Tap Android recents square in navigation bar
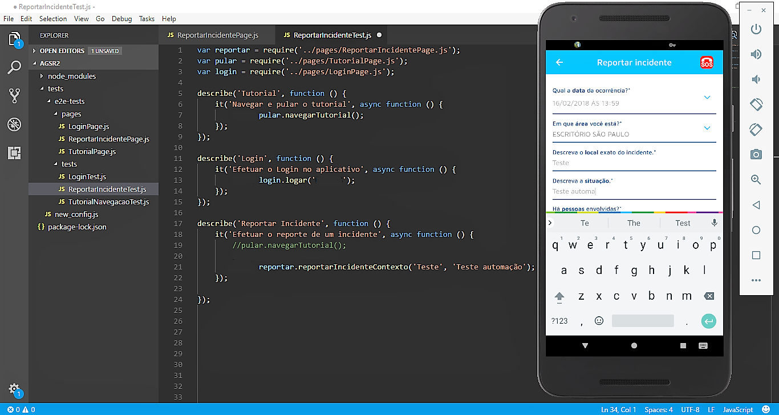This screenshot has height=415, width=779. [683, 346]
